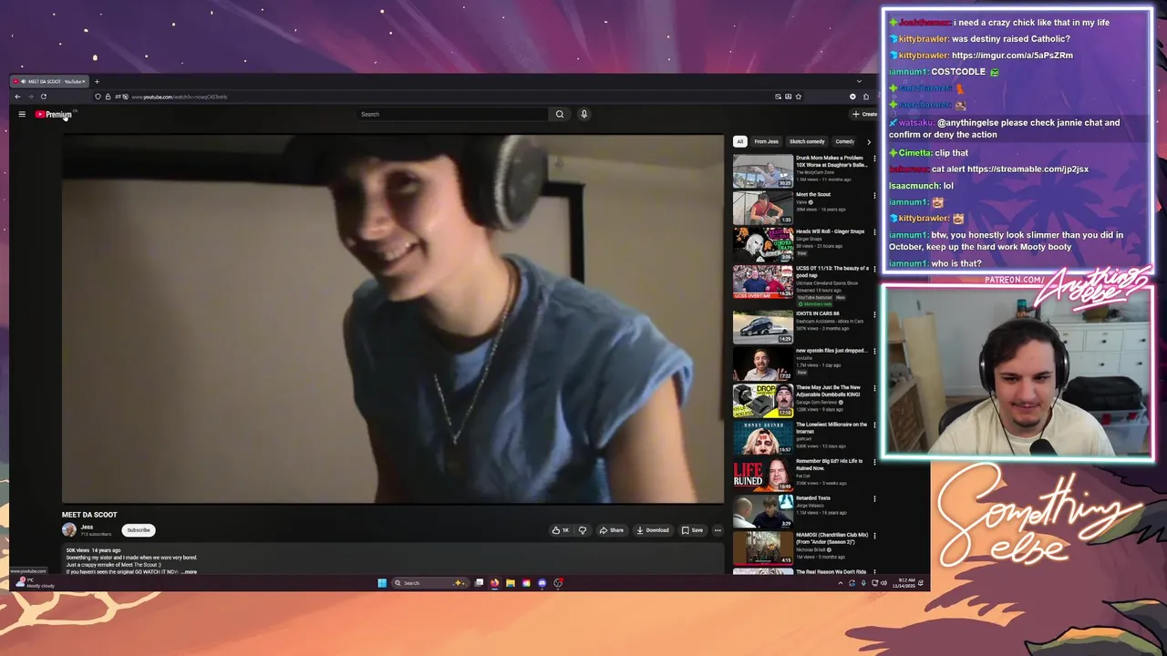The image size is (1167, 656).
Task: Open options menu for Drunk Mom video
Action: tap(874, 159)
